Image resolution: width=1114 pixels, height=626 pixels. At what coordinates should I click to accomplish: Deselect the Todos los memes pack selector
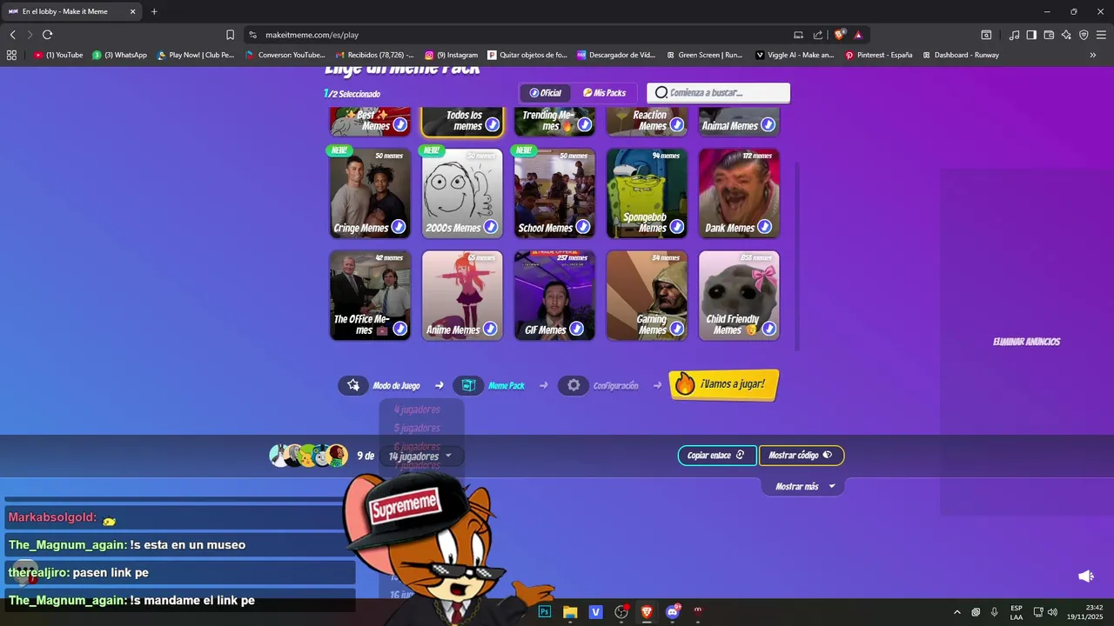point(492,124)
